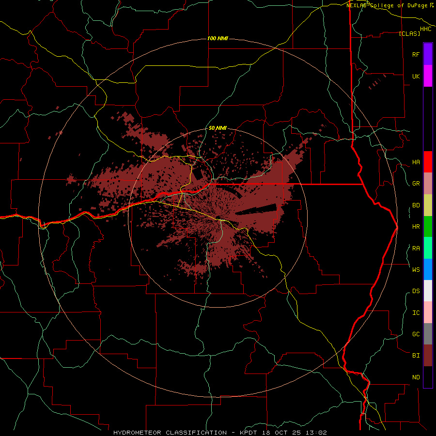
Task: Click the UK magenta legend swatch
Action: click(428, 76)
